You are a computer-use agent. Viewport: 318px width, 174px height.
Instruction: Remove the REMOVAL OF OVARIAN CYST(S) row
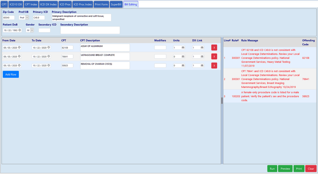(214, 65)
